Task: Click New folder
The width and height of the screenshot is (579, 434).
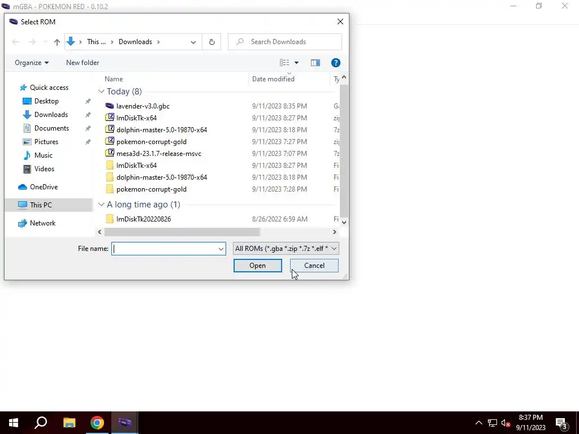Action: (x=83, y=63)
